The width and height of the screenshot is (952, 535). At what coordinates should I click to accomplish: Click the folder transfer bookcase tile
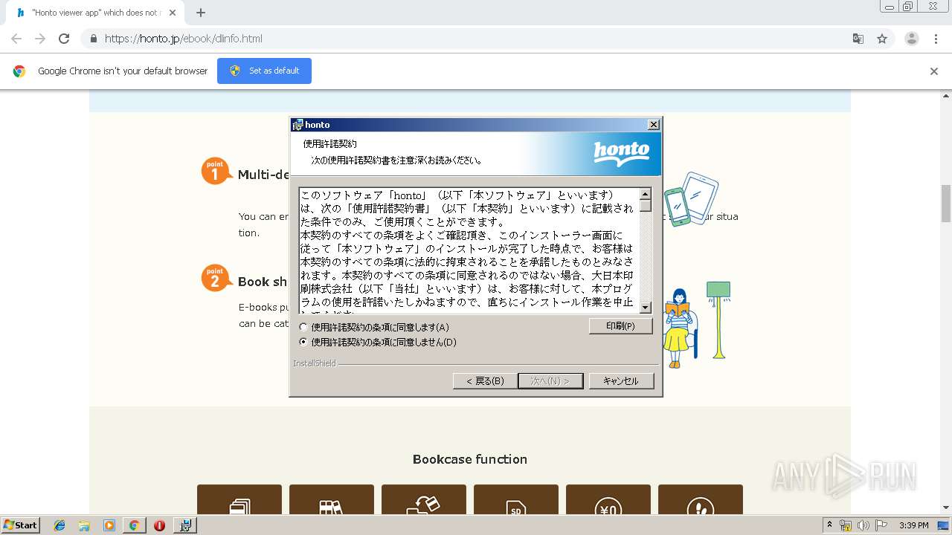pyautogui.click(x=424, y=499)
